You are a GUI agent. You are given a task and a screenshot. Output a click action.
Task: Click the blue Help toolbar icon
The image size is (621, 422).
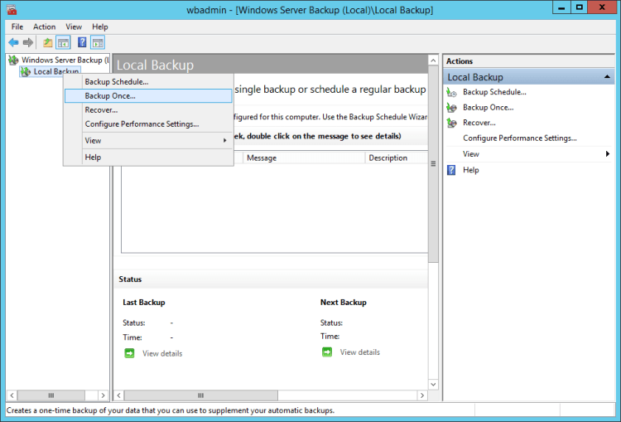click(x=82, y=42)
